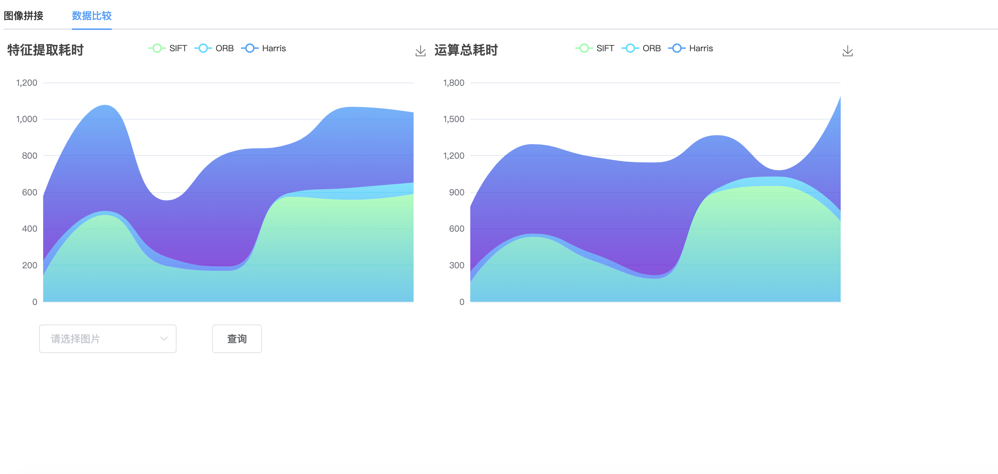This screenshot has width=998, height=474.
Task: Toggle ORB series in 特征提取耗时 legend
Action: click(224, 48)
